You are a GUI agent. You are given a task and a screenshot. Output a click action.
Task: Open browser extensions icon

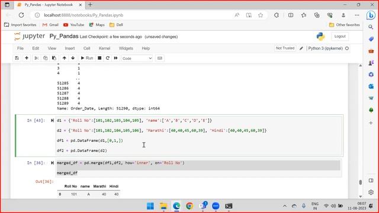(277, 15)
